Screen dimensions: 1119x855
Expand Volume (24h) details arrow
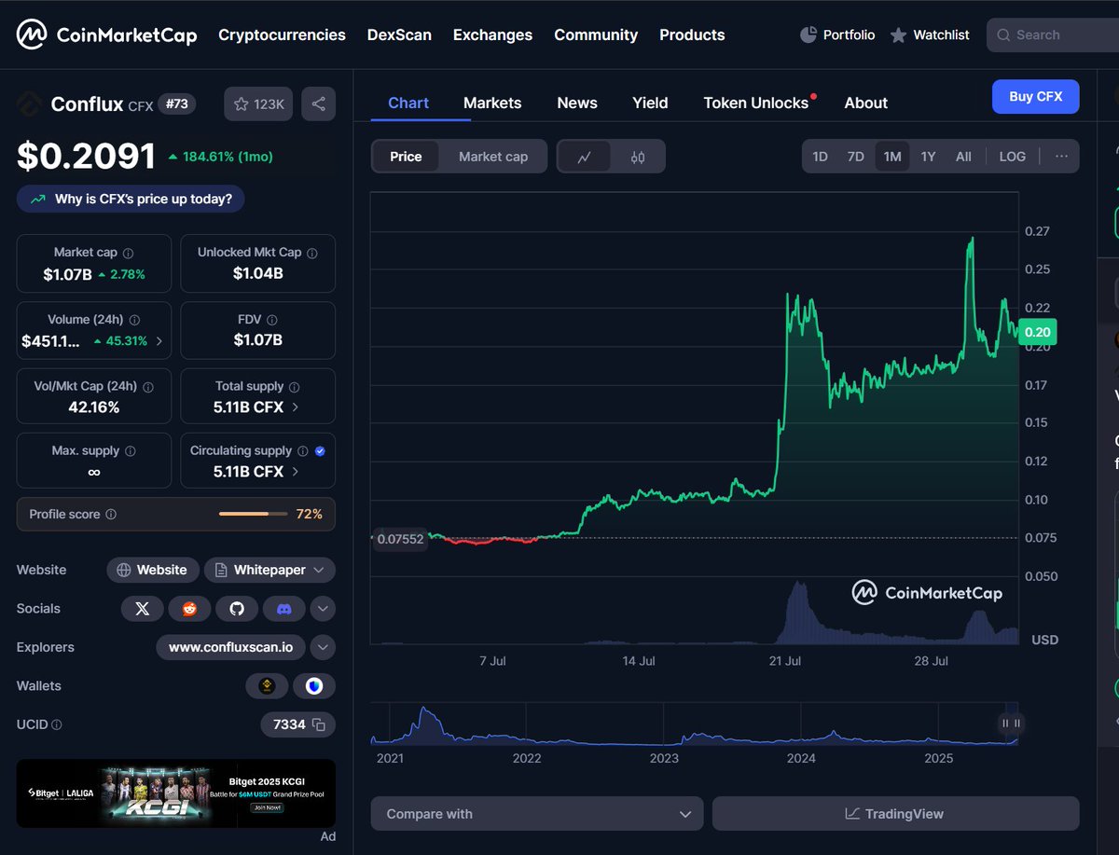point(159,341)
